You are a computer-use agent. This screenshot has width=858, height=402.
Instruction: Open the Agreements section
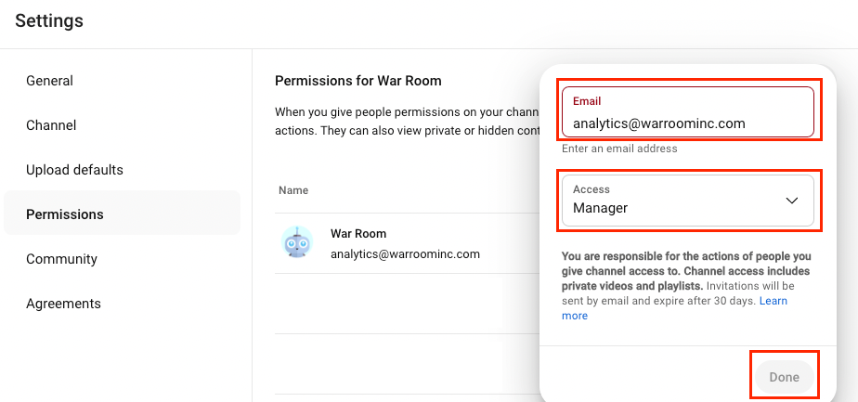click(63, 304)
